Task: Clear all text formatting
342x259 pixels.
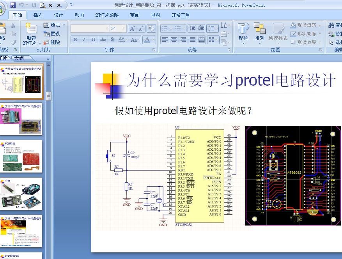Action: [x=151, y=28]
